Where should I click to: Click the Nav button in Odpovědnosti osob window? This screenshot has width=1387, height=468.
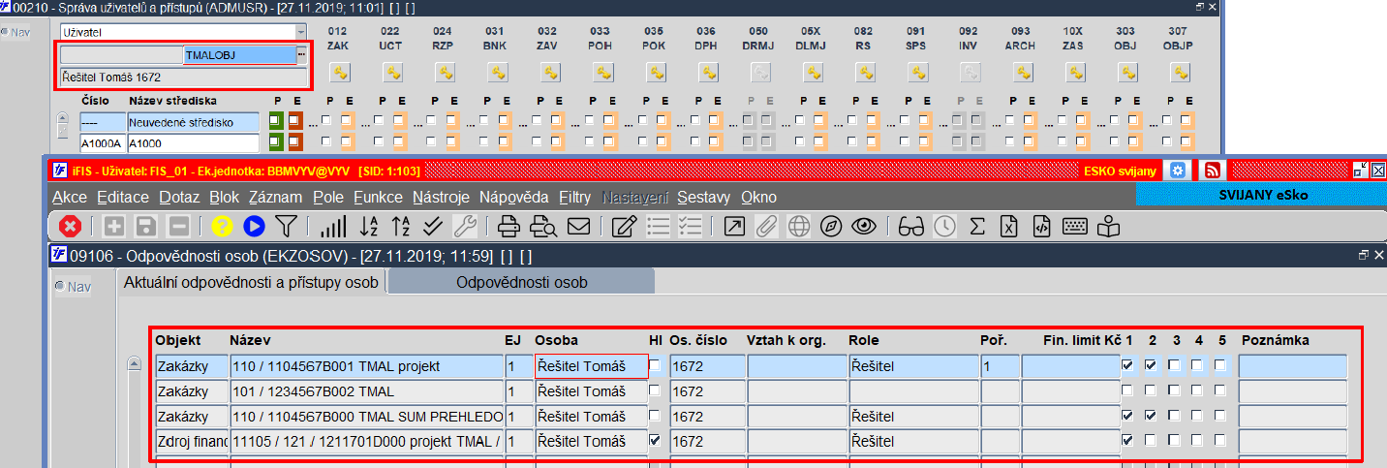tap(74, 287)
